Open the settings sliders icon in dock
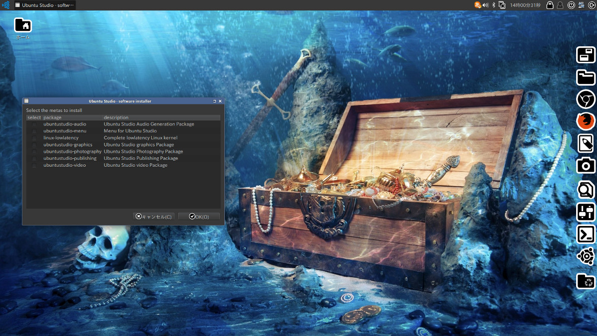The width and height of the screenshot is (597, 336). pos(586,212)
